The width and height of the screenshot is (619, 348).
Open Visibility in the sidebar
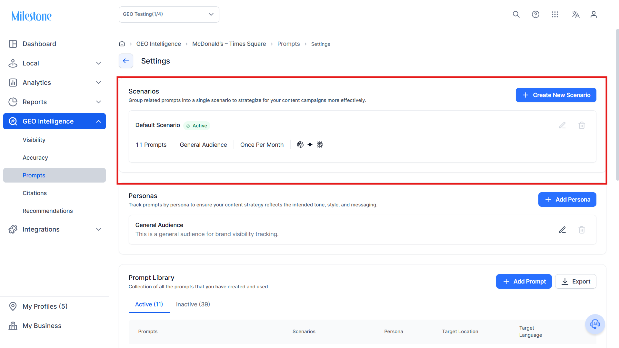(34, 140)
